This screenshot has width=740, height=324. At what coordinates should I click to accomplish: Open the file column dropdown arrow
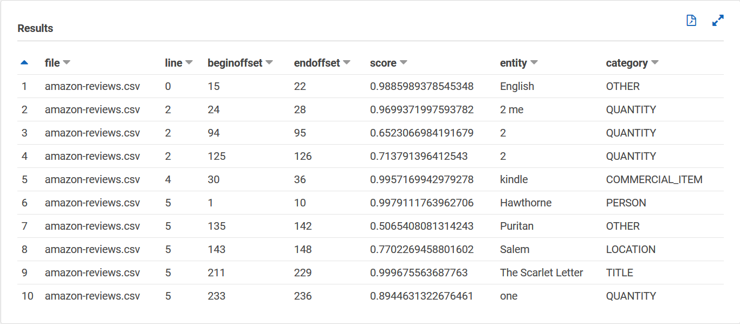click(x=67, y=63)
